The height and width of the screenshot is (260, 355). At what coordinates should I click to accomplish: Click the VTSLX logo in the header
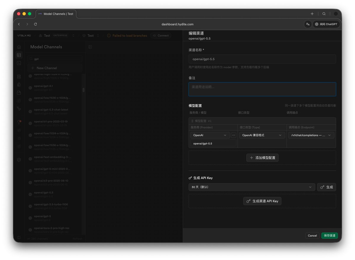tap(24, 36)
